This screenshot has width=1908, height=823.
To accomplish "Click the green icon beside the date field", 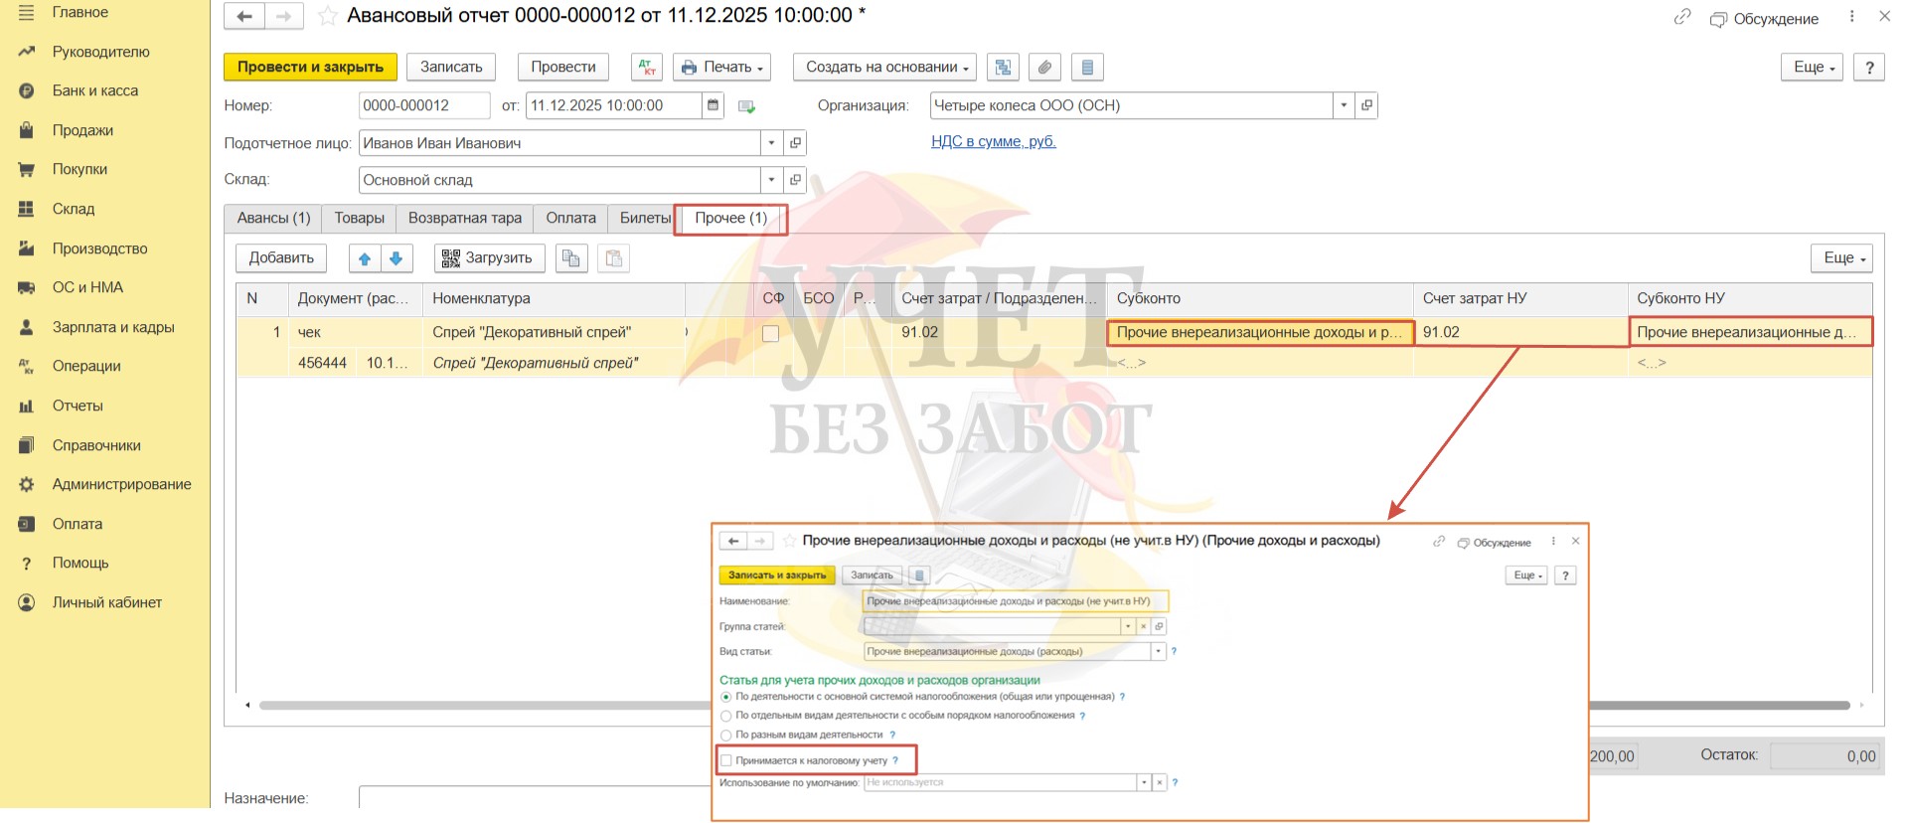I will click(x=746, y=106).
